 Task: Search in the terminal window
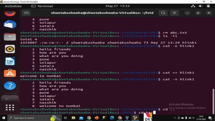163,13
